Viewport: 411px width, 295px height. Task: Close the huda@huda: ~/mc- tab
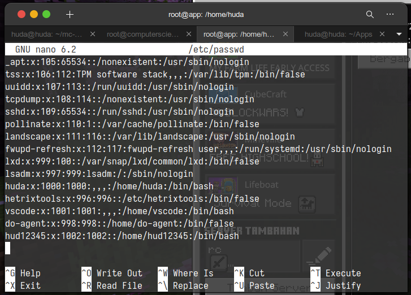[93, 34]
